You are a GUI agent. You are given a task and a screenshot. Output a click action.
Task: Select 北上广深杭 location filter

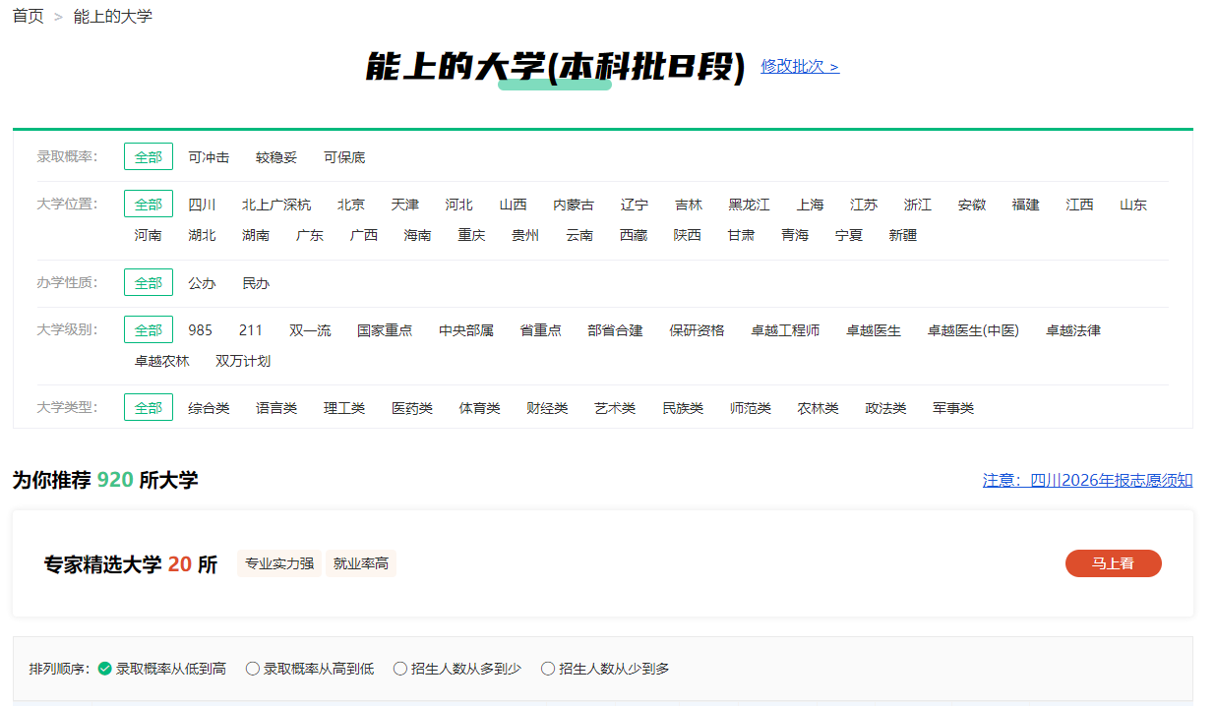[x=276, y=205]
